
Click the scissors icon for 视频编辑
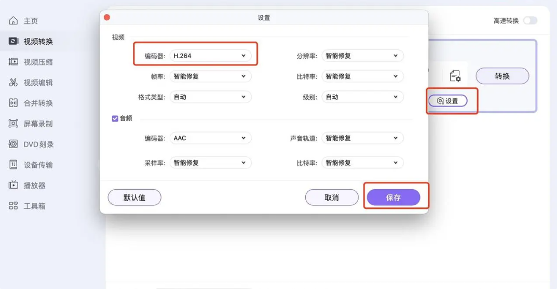point(13,83)
